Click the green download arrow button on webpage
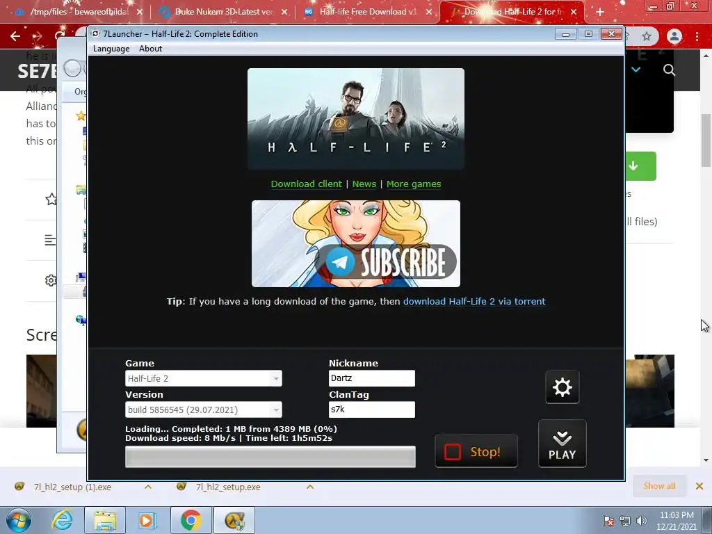The image size is (712, 534). tap(640, 166)
